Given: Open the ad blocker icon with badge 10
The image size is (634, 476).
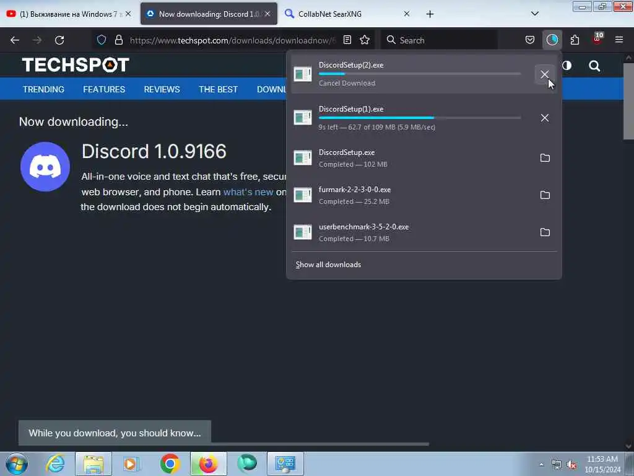Looking at the screenshot, I should coord(597,39).
